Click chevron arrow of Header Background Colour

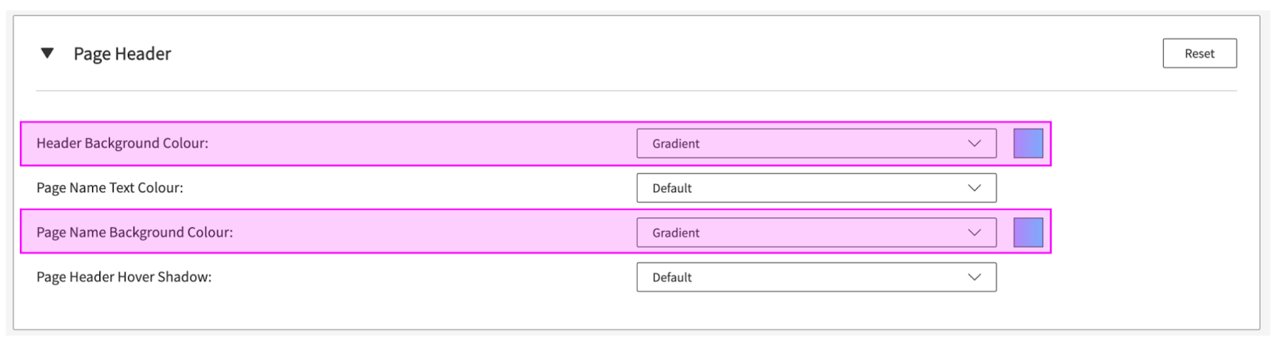[974, 144]
